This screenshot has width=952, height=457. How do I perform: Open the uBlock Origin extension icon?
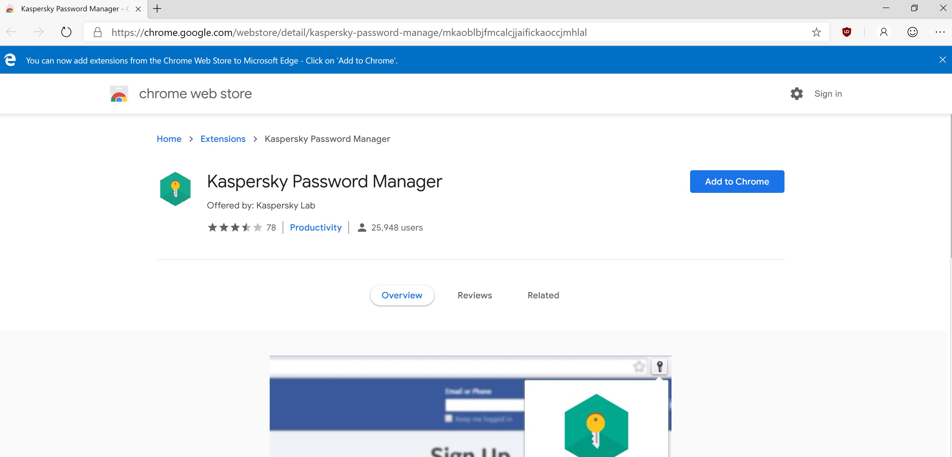click(x=846, y=32)
